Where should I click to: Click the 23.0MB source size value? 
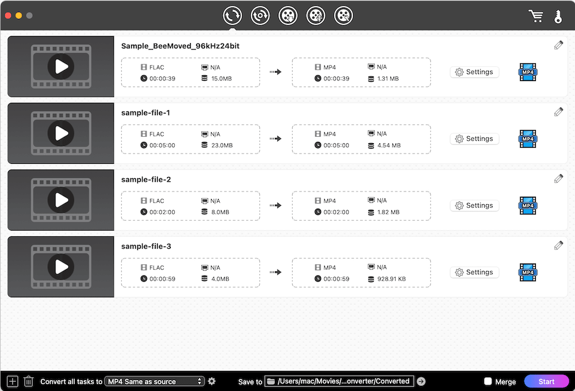222,145
